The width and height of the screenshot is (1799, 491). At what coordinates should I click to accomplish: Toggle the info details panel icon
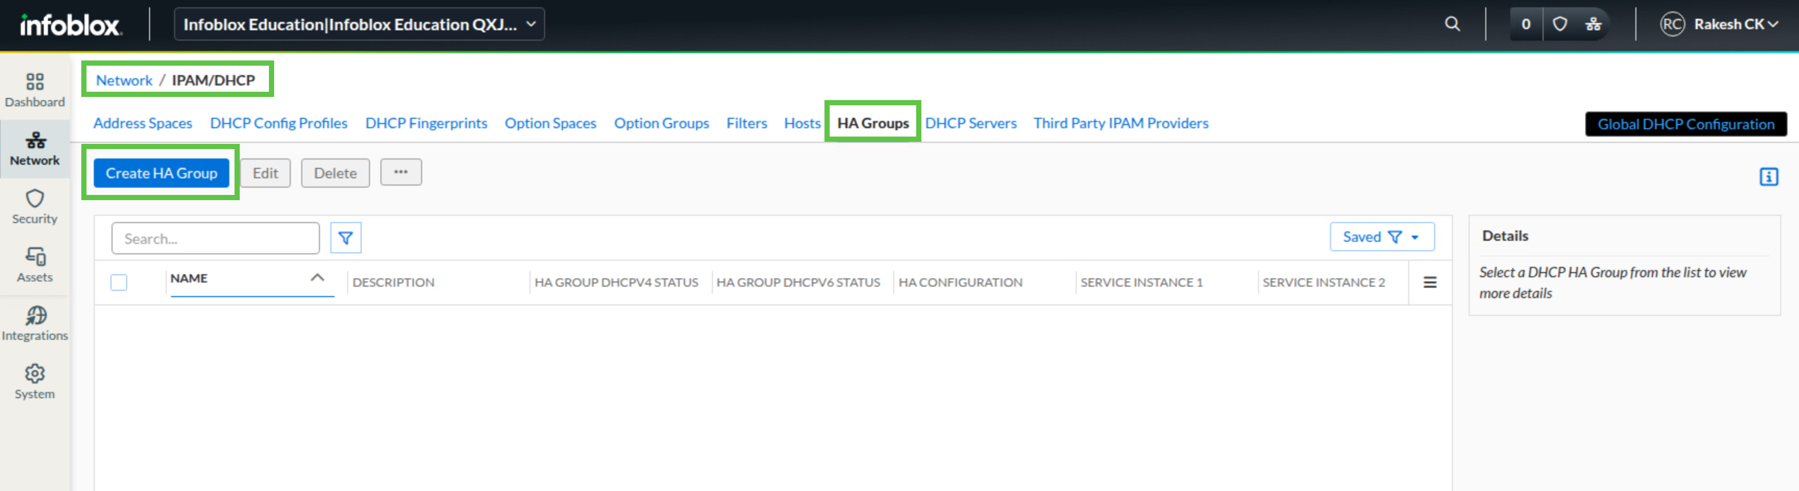point(1768,177)
